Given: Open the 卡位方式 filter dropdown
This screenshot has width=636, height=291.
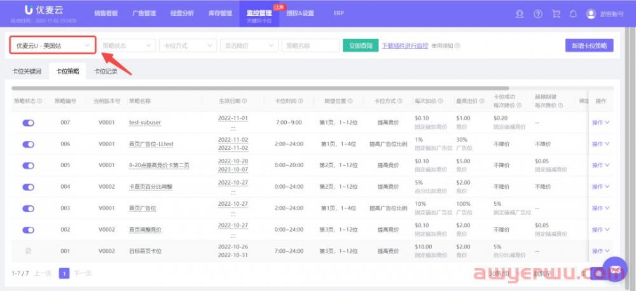Looking at the screenshot, I should coord(188,46).
